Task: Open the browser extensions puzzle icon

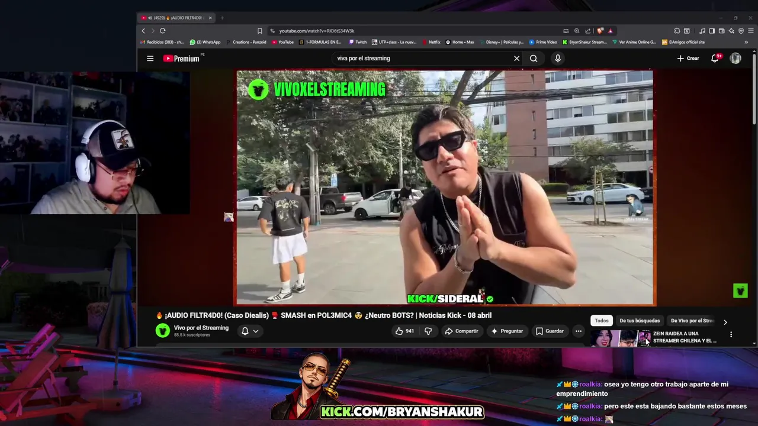Action: coord(677,31)
